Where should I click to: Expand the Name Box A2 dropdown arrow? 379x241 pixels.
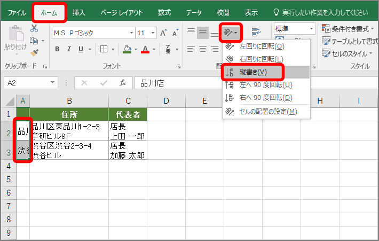pyautogui.click(x=52, y=83)
